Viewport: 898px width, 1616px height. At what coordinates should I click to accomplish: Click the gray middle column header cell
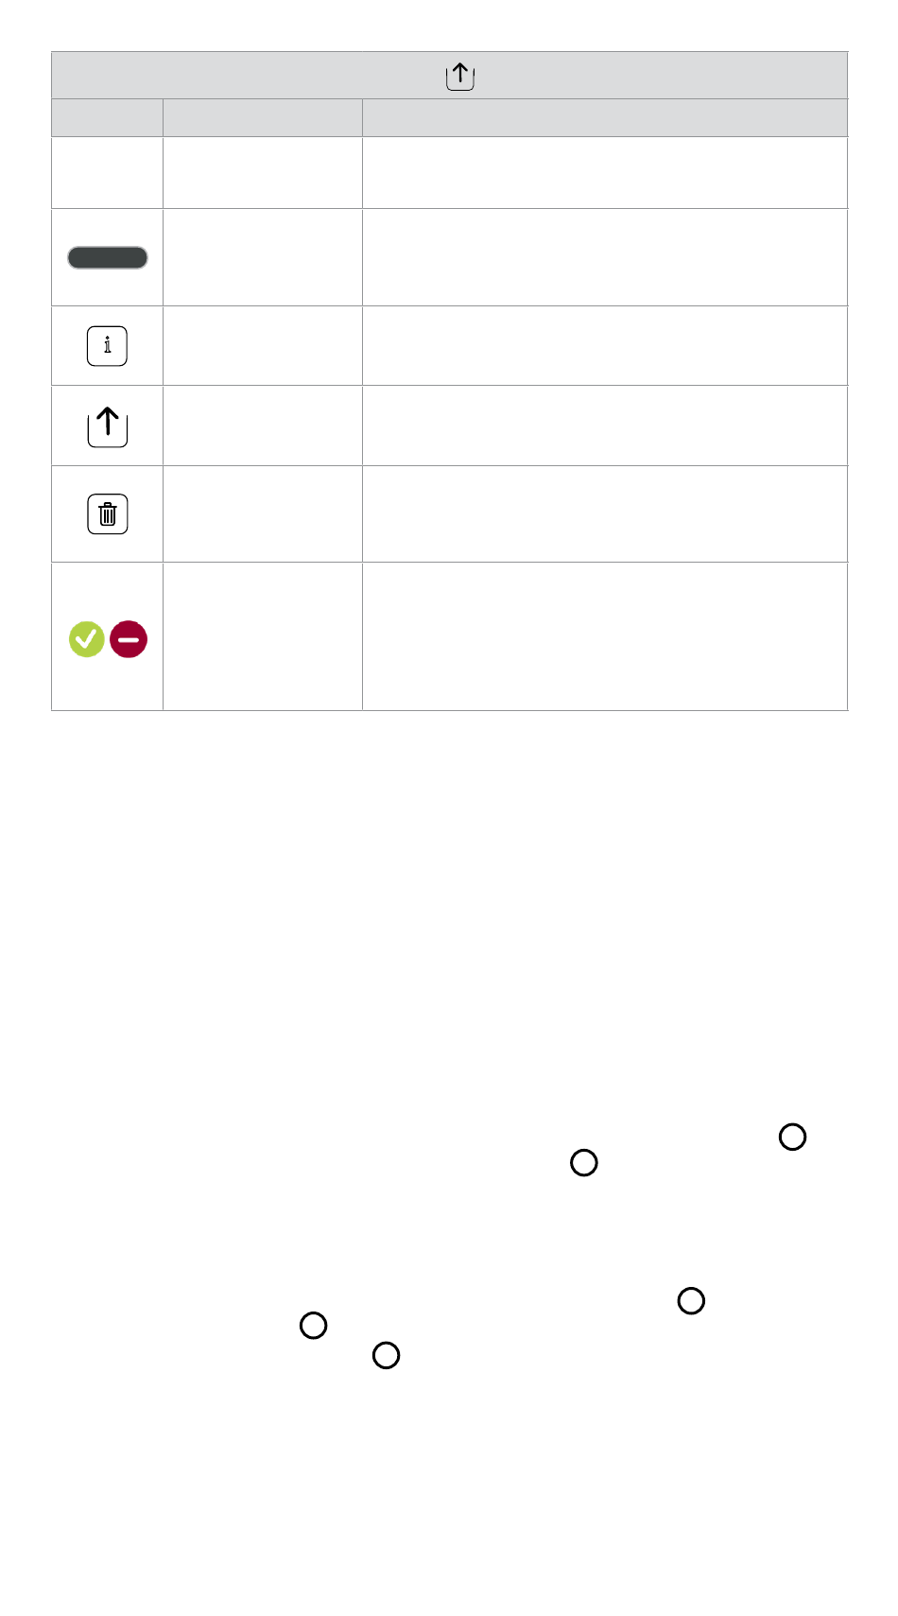point(263,117)
